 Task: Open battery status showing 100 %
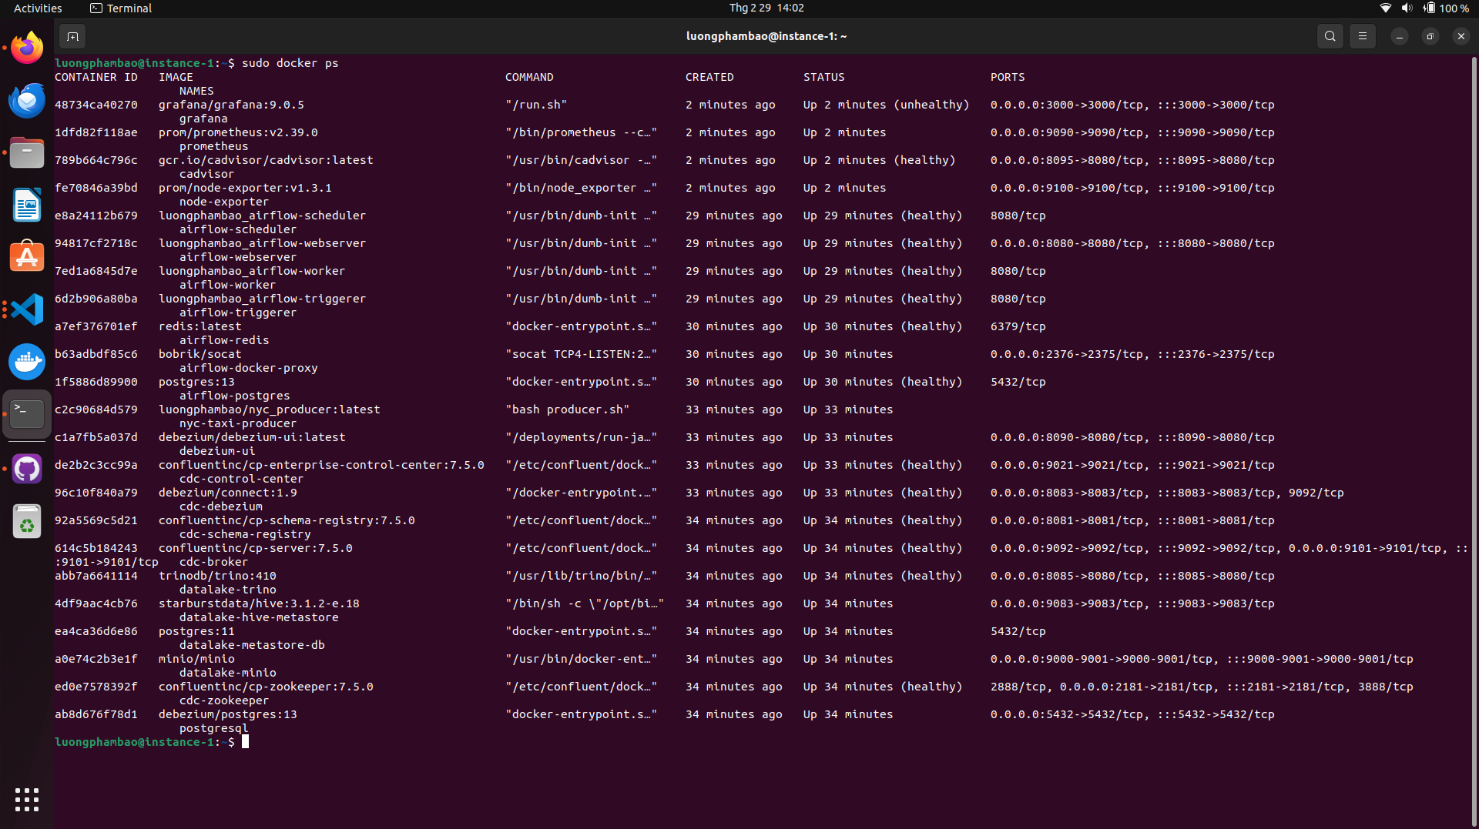pos(1446,8)
